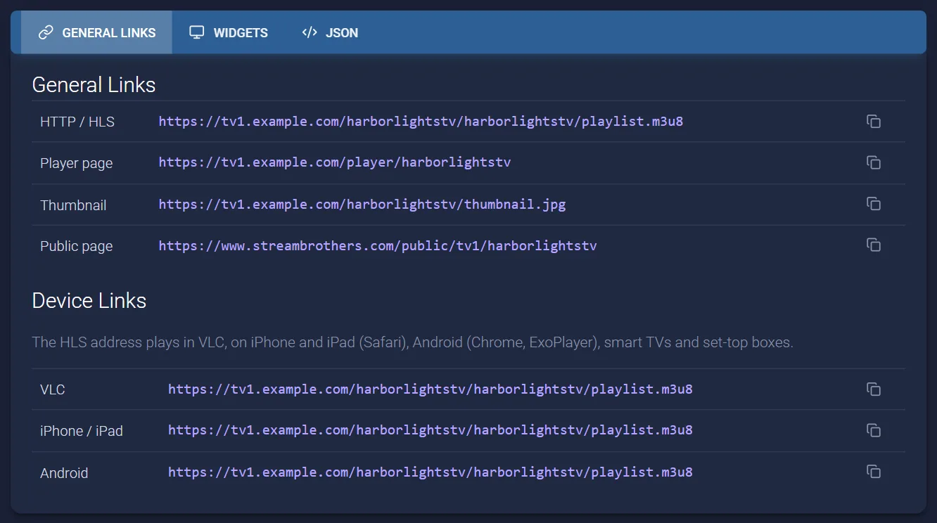Image resolution: width=937 pixels, height=523 pixels.
Task: Click the 'Player page' row label
Action: click(x=76, y=163)
